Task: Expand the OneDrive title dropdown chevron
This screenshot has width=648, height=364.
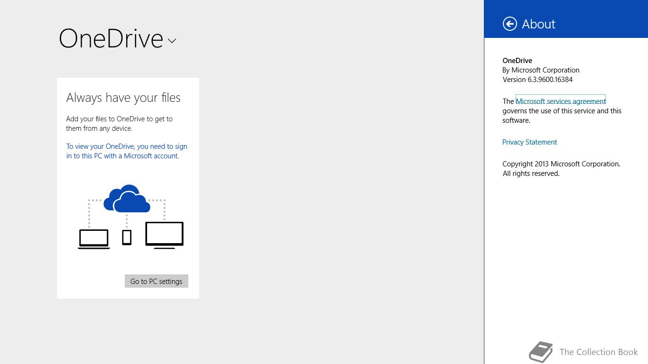Action: [172, 41]
